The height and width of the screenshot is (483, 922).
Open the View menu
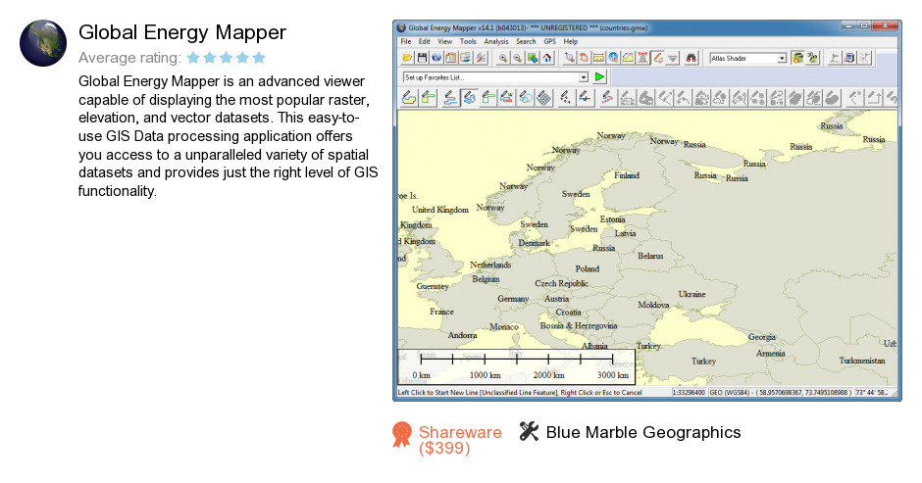pos(445,42)
